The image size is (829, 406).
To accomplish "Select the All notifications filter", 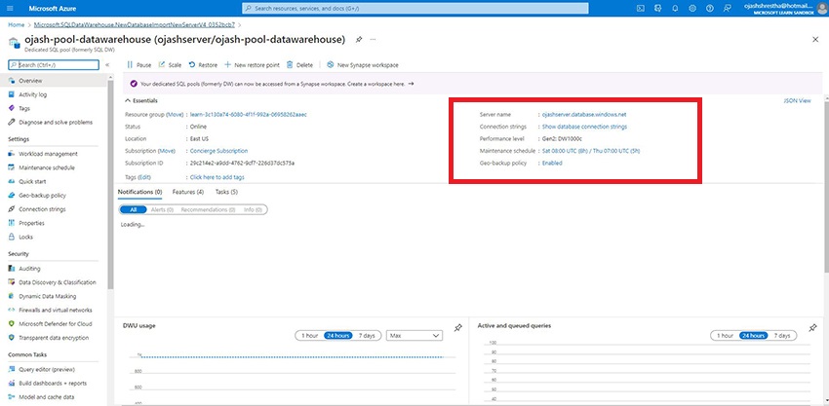I will click(134, 209).
